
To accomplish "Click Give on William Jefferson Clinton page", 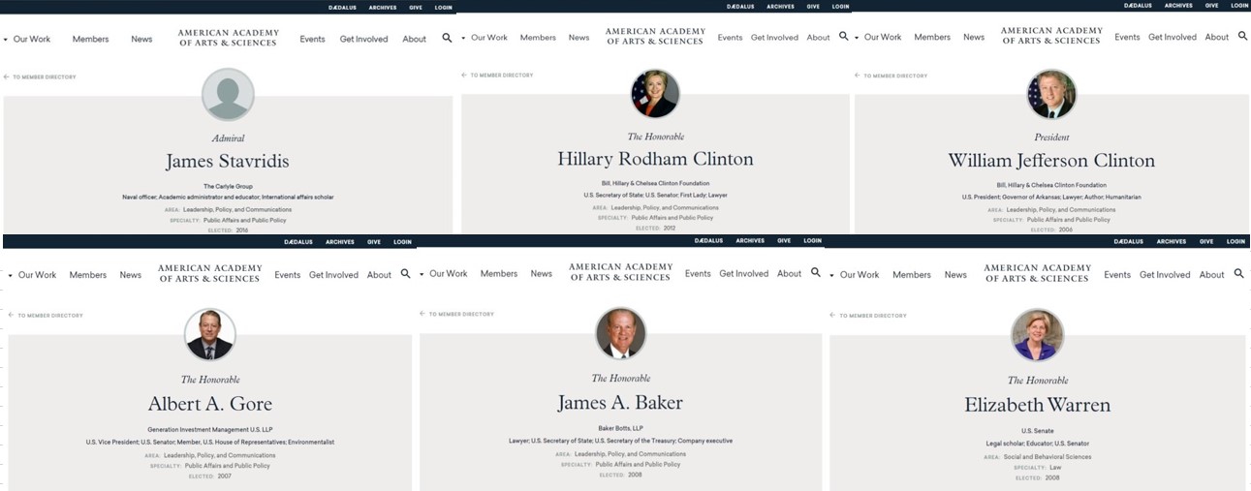I will click(1211, 6).
